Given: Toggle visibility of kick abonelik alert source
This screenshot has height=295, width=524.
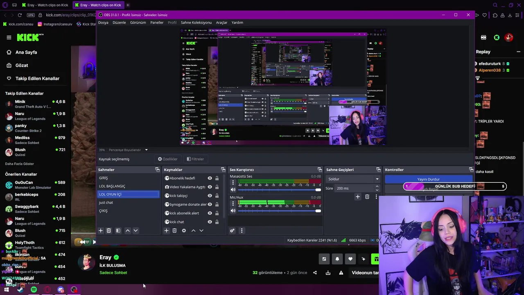Looking at the screenshot, I should [210, 213].
